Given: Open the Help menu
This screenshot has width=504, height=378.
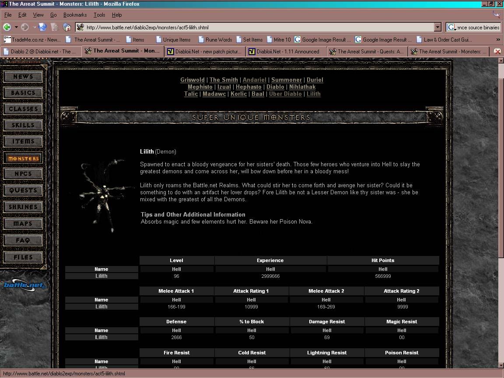Looking at the screenshot, I should pyautogui.click(x=117, y=15).
